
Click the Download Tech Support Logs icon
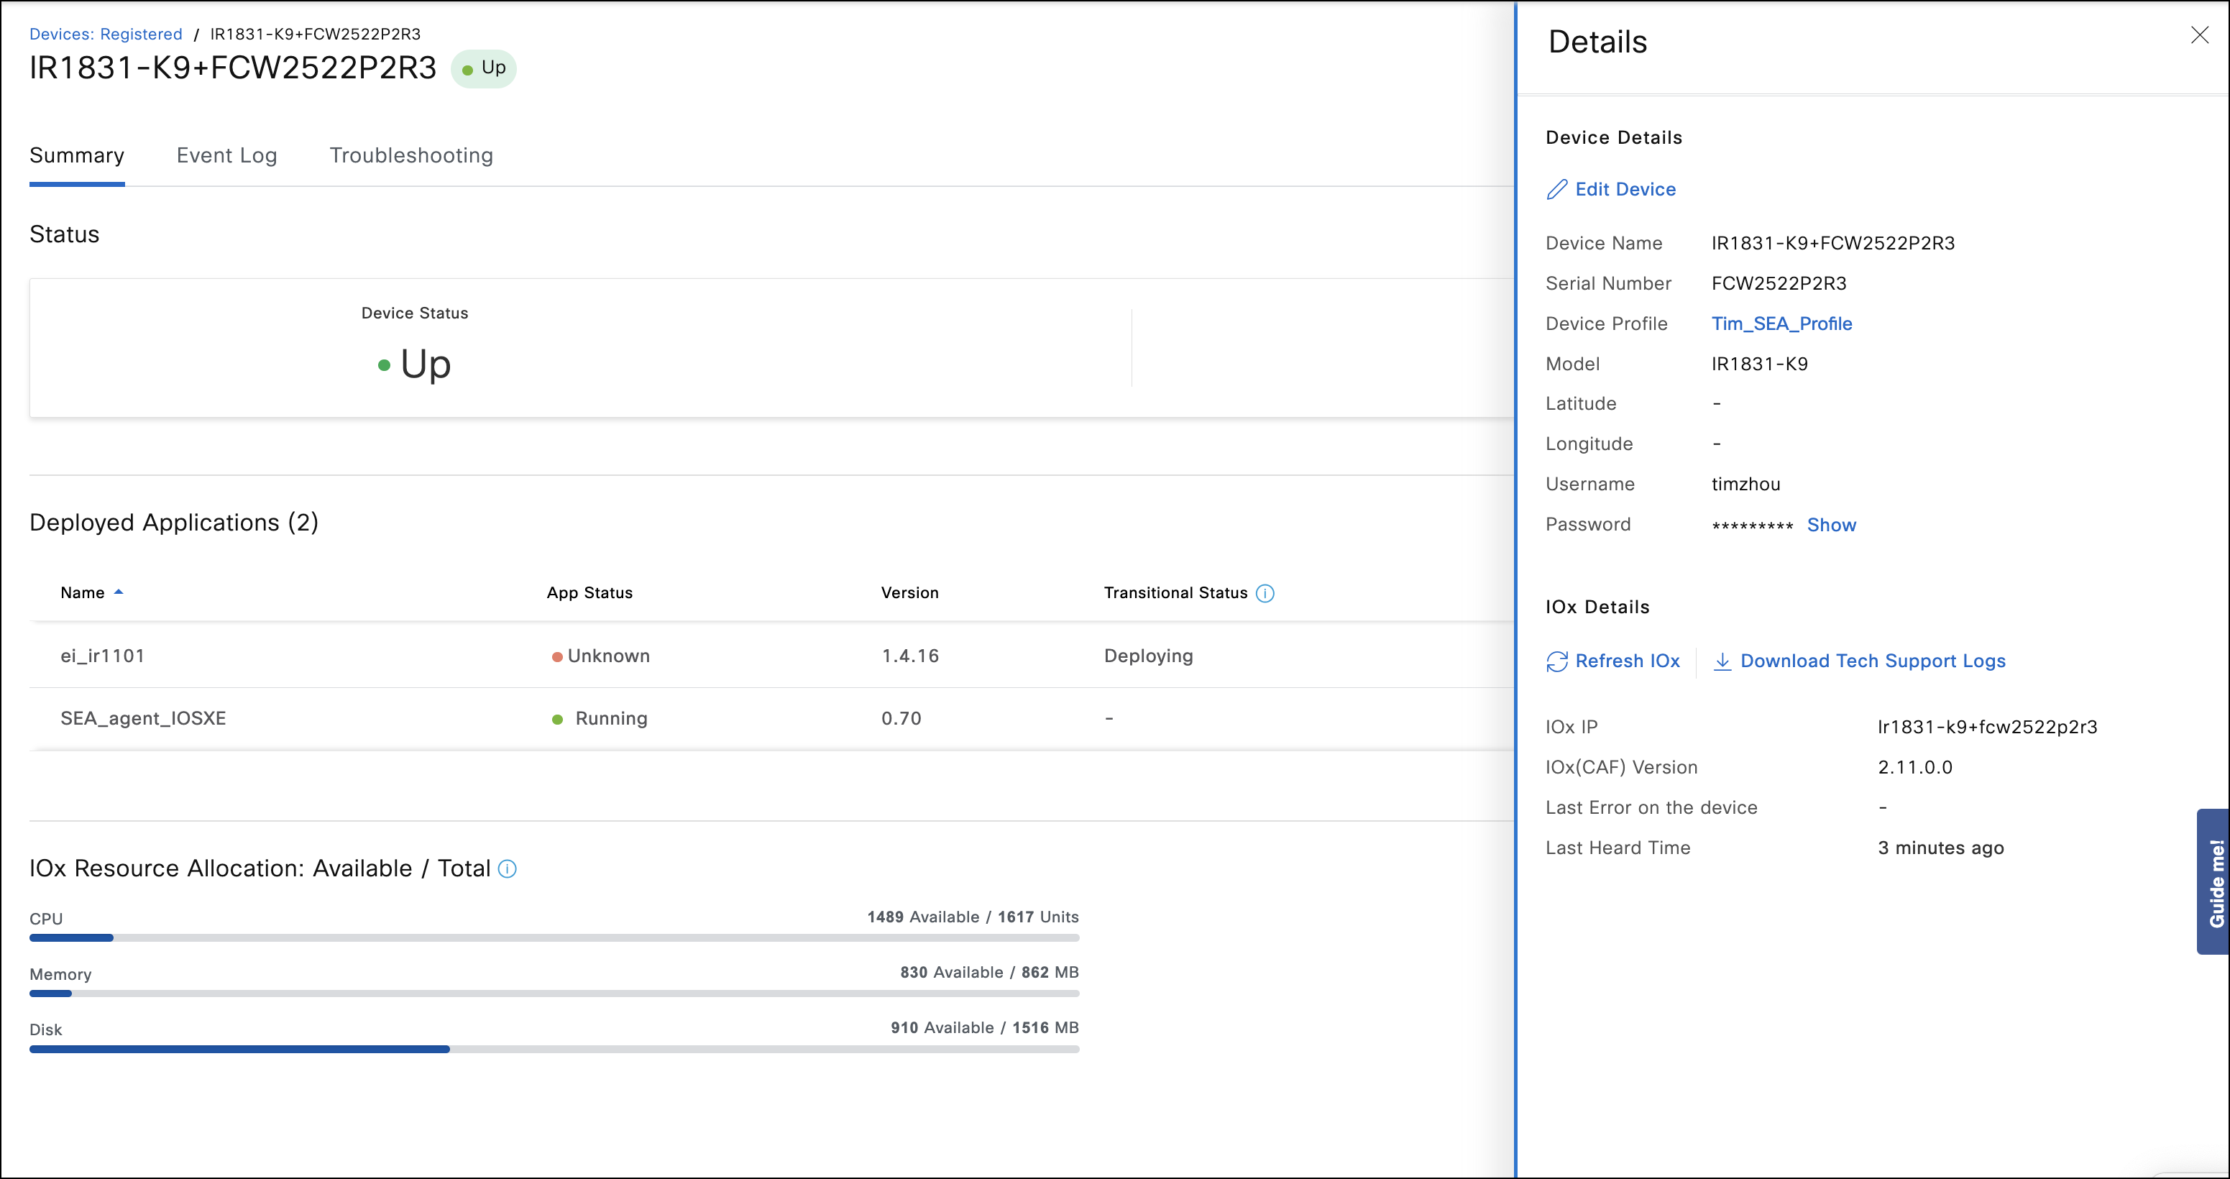click(1722, 661)
